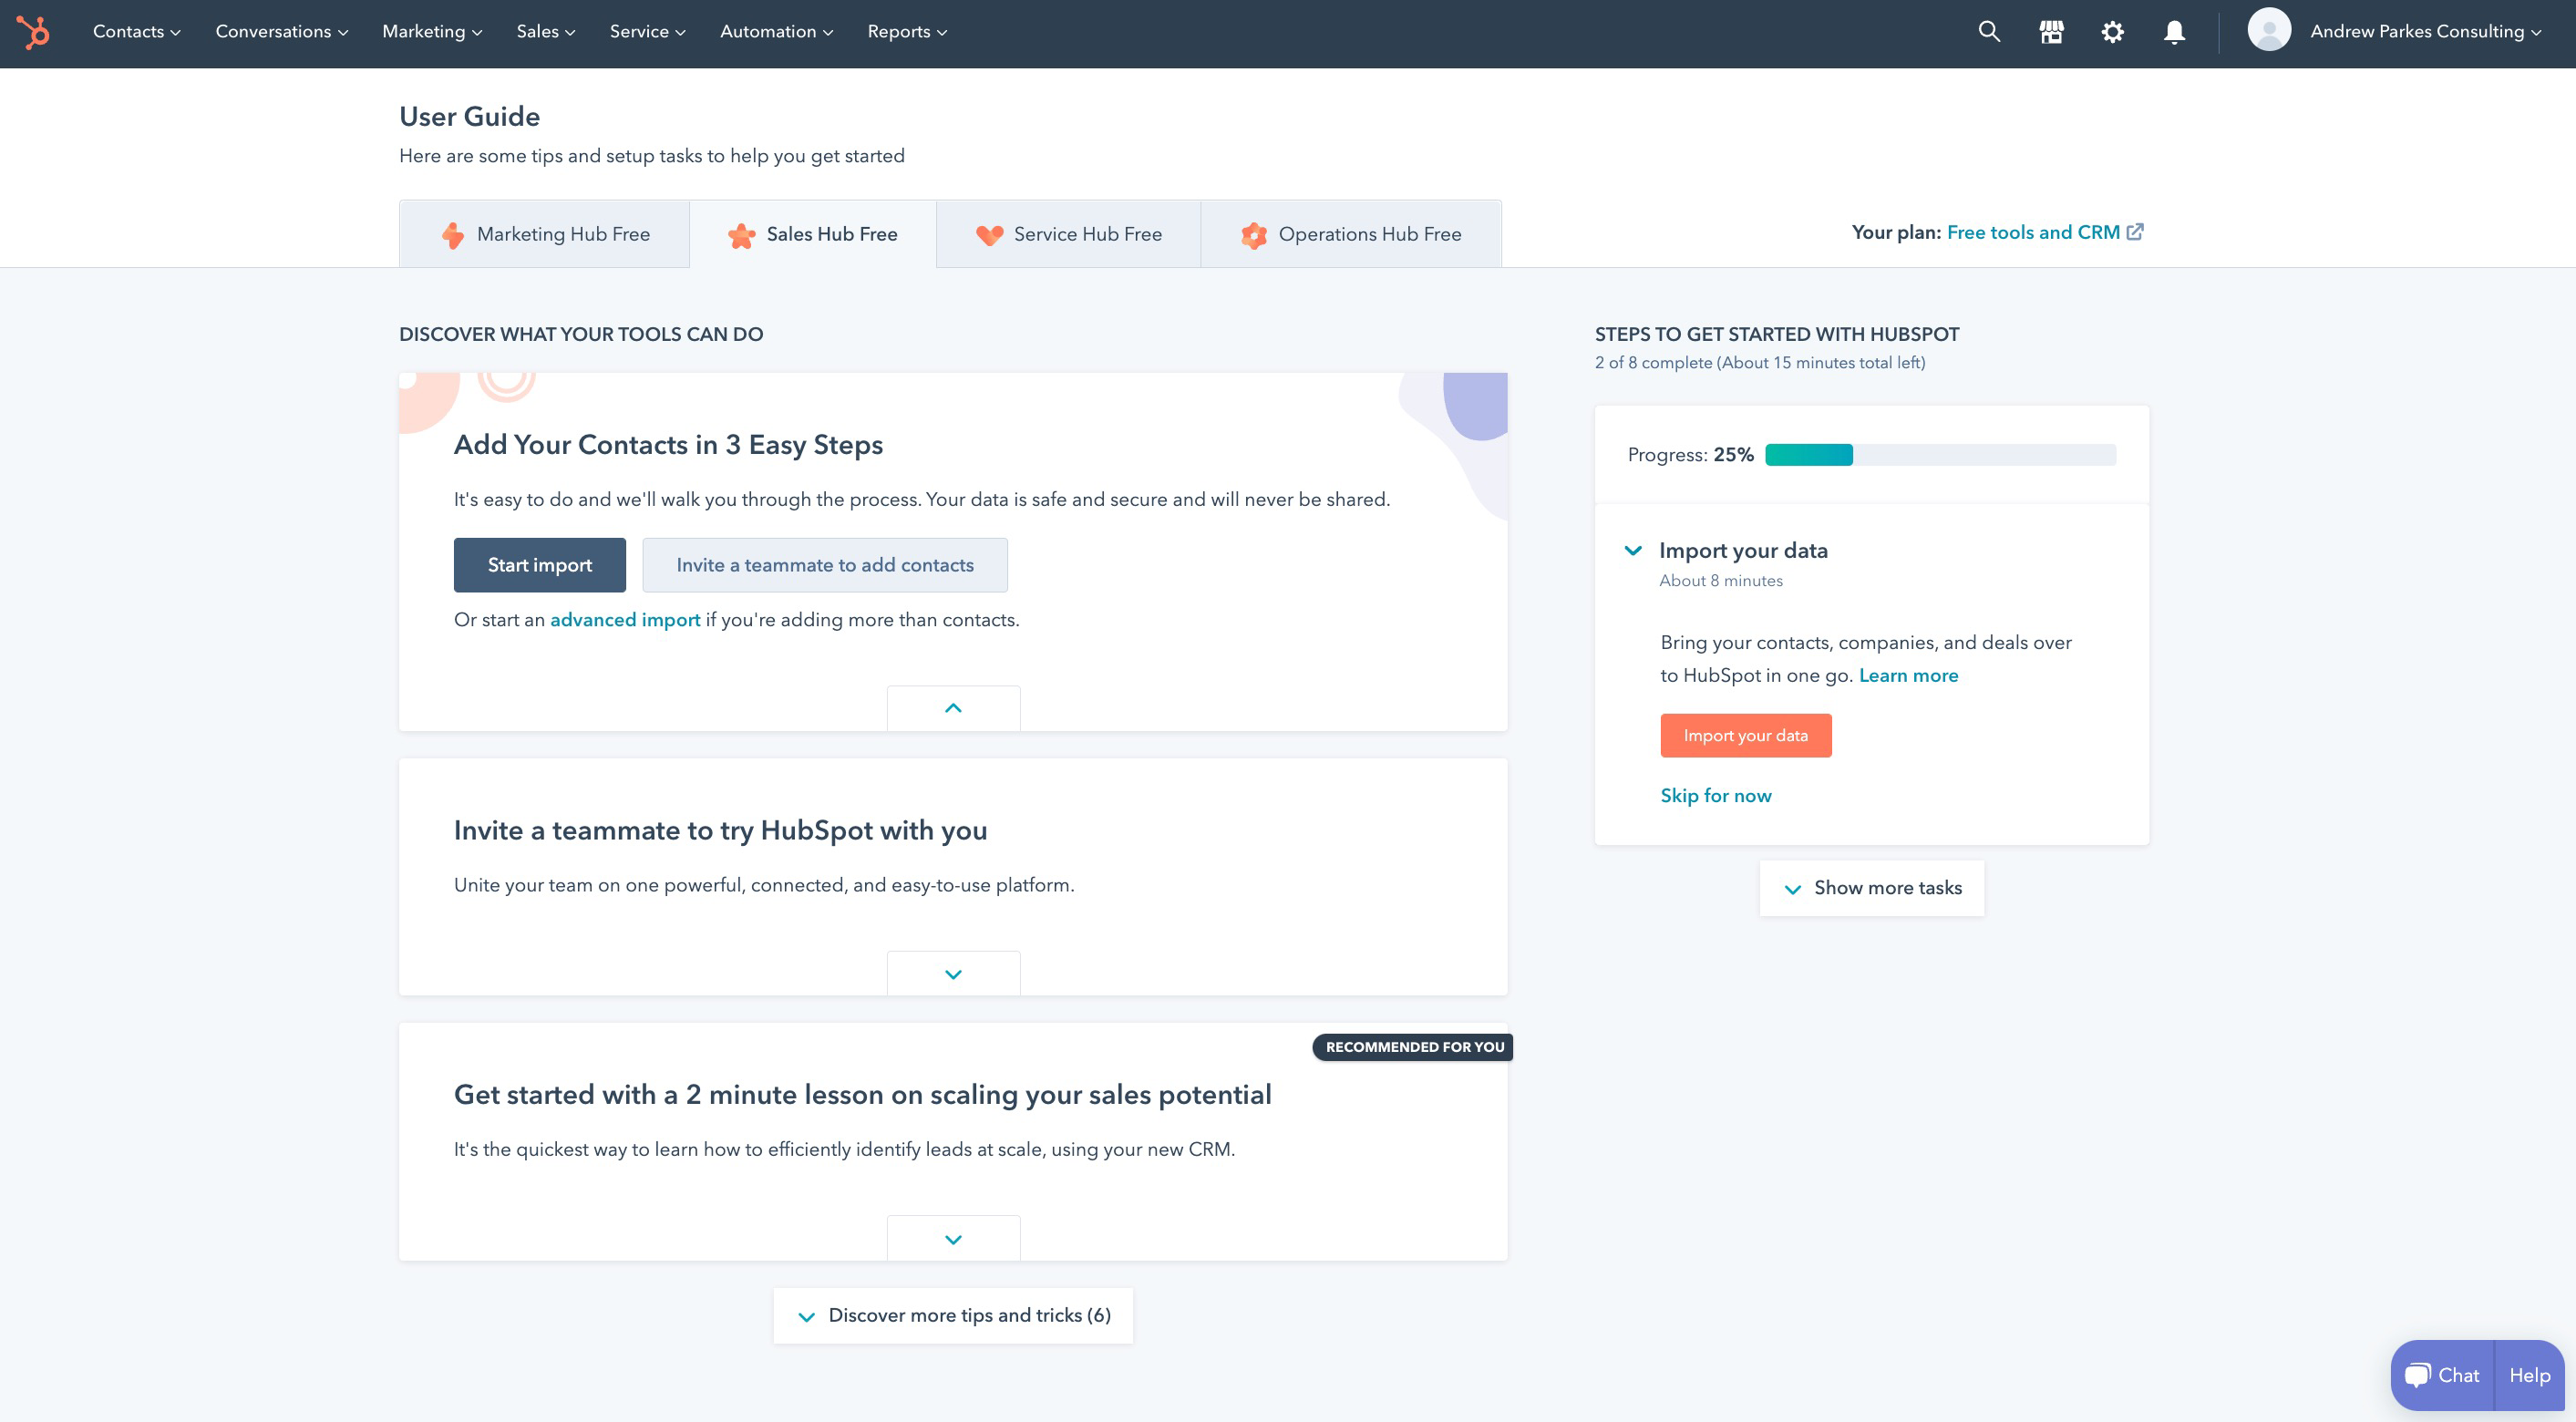Open the marketplace storefront icon
The width and height of the screenshot is (2576, 1422).
[x=2051, y=32]
